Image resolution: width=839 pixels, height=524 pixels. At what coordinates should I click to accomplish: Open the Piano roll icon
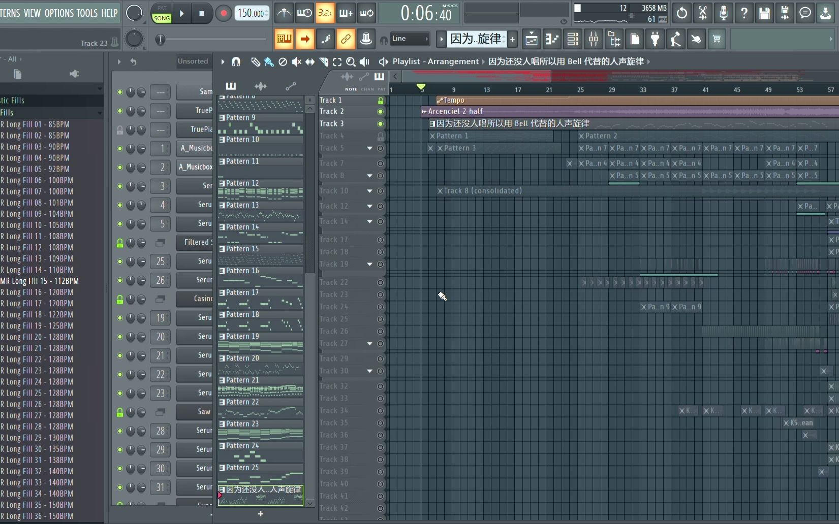click(x=552, y=39)
